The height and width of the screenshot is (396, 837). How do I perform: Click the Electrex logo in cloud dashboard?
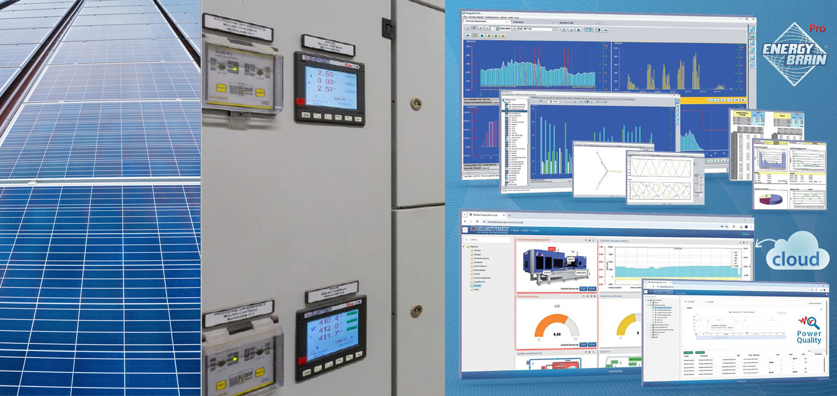click(488, 230)
